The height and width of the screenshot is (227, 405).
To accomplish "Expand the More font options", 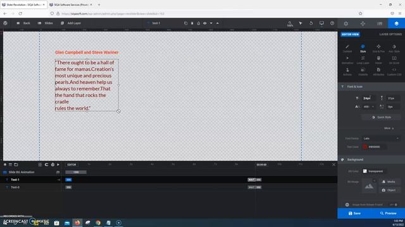I will (389, 128).
